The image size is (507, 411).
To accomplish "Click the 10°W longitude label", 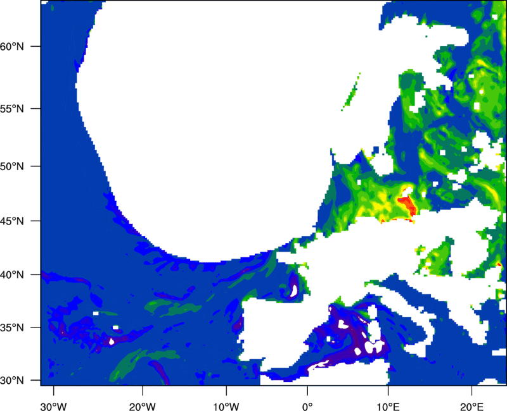I will click(x=226, y=407).
